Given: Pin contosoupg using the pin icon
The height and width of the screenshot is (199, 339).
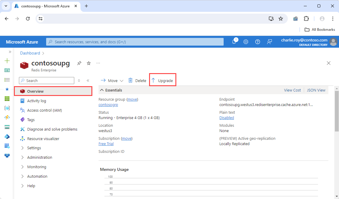Looking at the screenshot, I should tap(79, 63).
